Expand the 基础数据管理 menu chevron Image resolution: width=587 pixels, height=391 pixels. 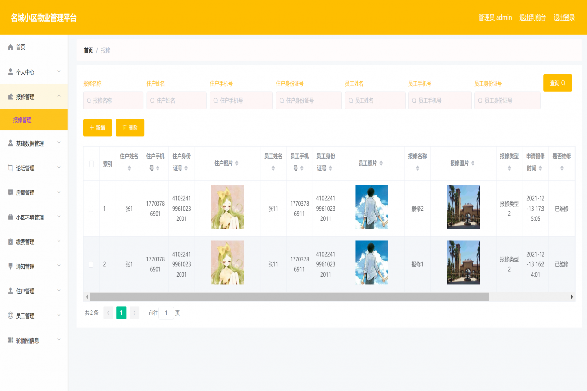[59, 143]
